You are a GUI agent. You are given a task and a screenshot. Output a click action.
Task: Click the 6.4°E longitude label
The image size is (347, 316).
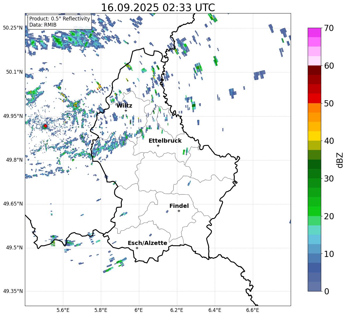(215, 310)
